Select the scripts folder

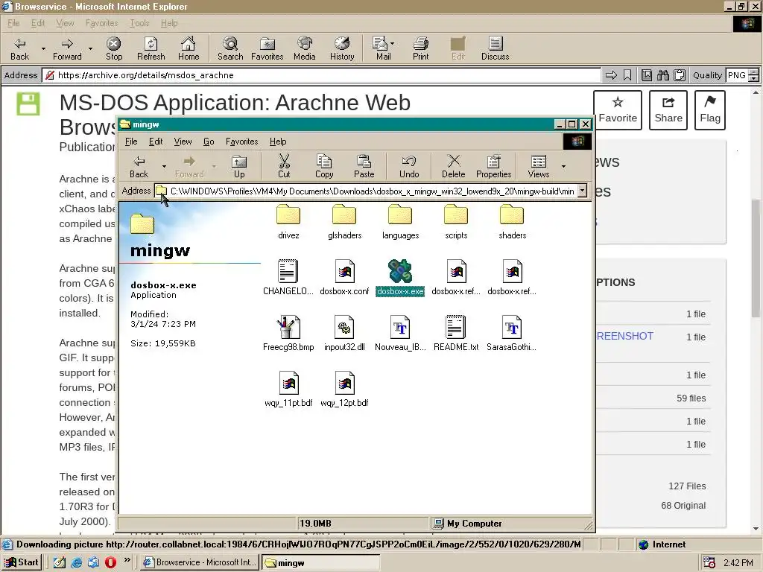pos(456,222)
